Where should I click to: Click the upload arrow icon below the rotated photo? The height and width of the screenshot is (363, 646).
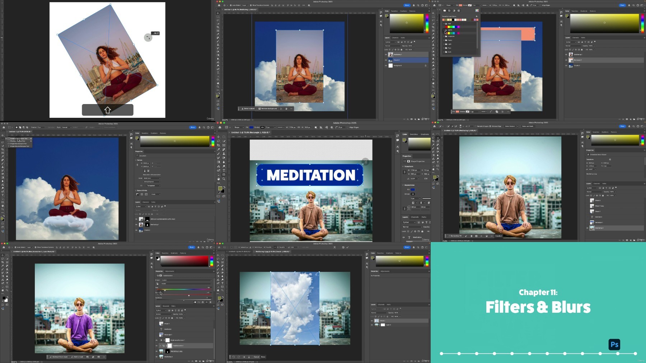[x=107, y=110]
